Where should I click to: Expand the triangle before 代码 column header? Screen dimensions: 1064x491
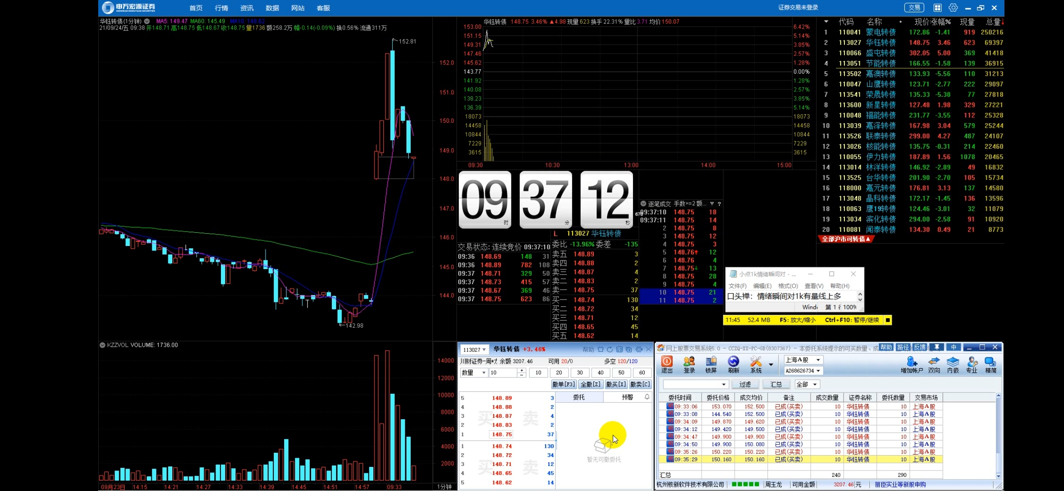[x=826, y=22]
